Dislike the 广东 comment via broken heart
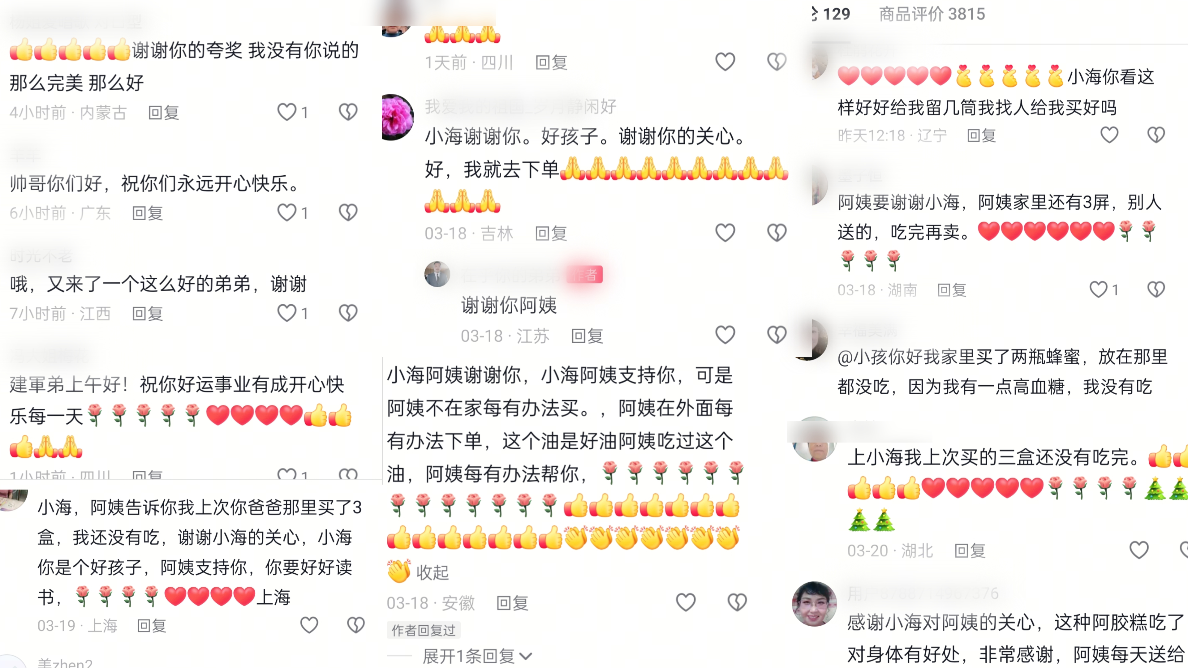Viewport: 1188px width, 668px height. click(x=348, y=212)
